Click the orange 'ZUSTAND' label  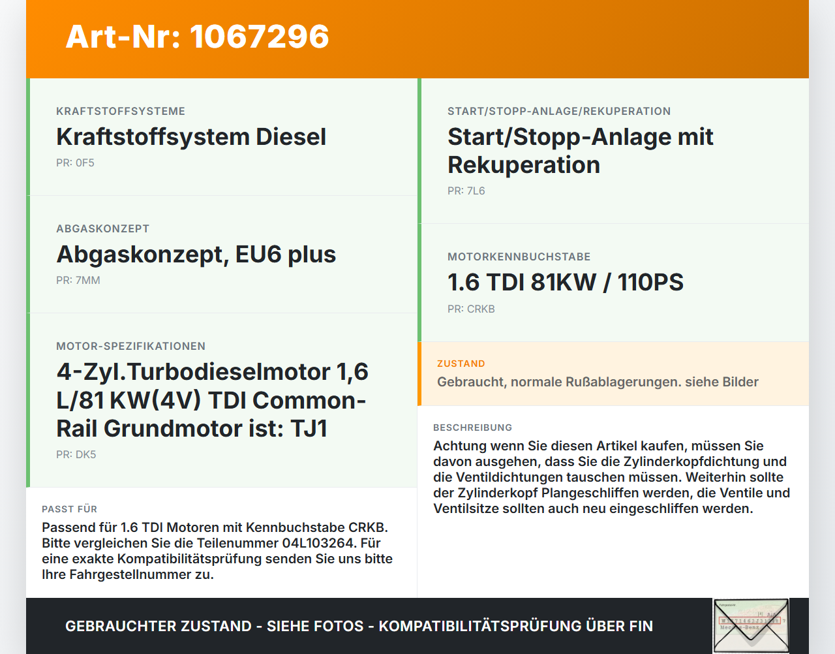click(461, 364)
